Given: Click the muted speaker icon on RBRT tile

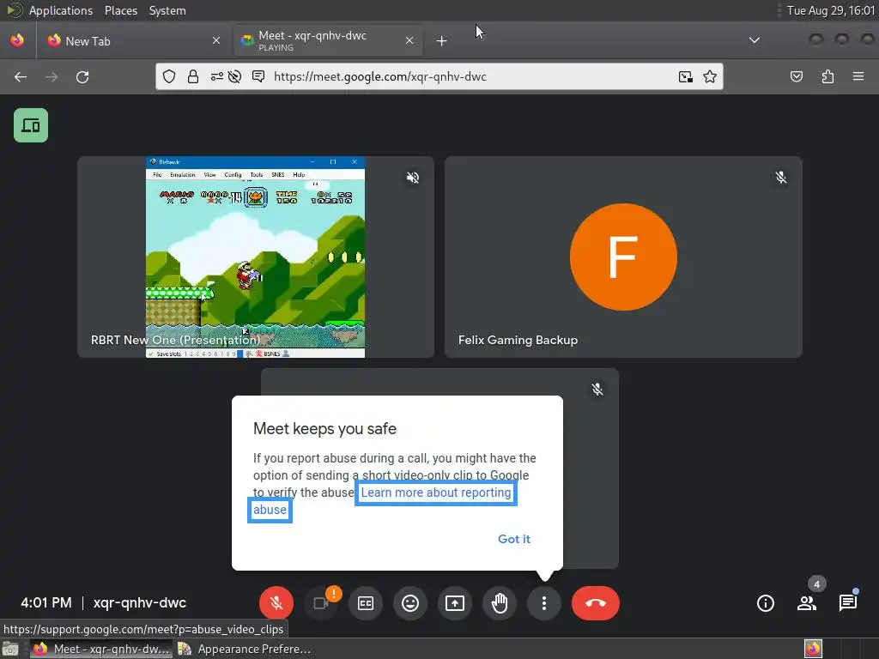Looking at the screenshot, I should click(413, 178).
